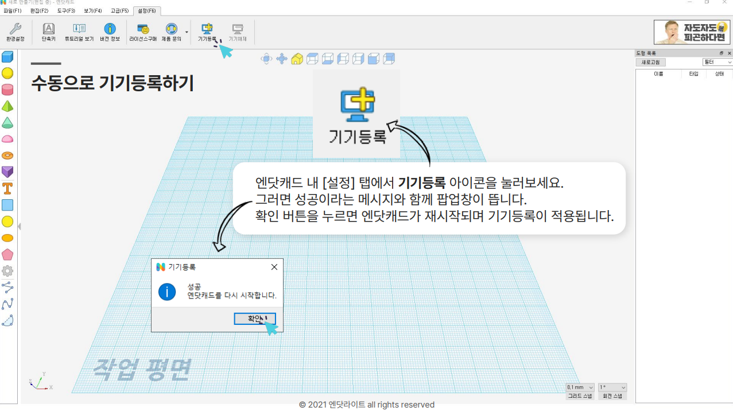Sort the shape list by 이름 column
Image resolution: width=733 pixels, height=411 pixels.
(x=658, y=74)
